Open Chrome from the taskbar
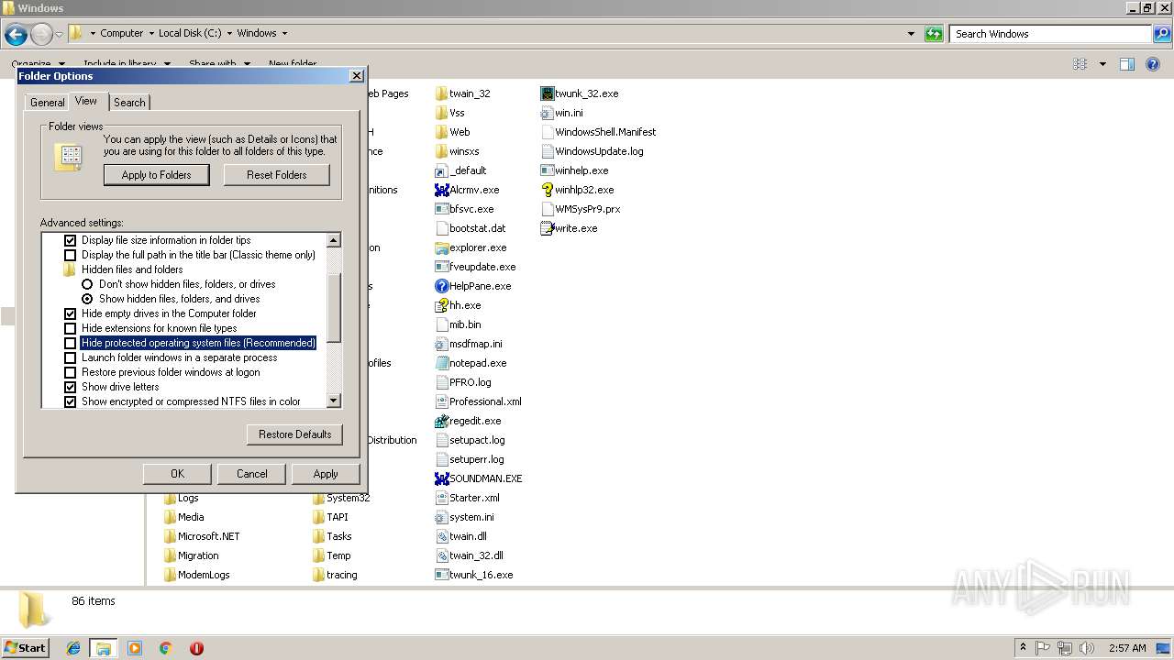 point(165,648)
